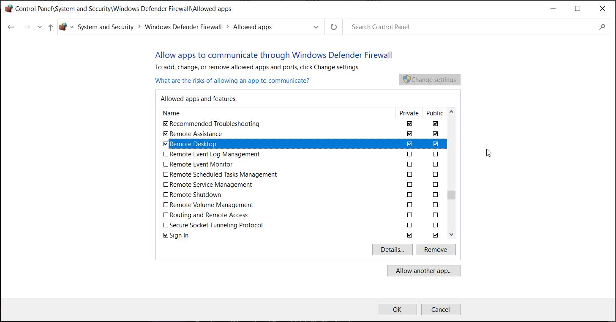
Task: Navigate back using the back arrow
Action: (11, 27)
